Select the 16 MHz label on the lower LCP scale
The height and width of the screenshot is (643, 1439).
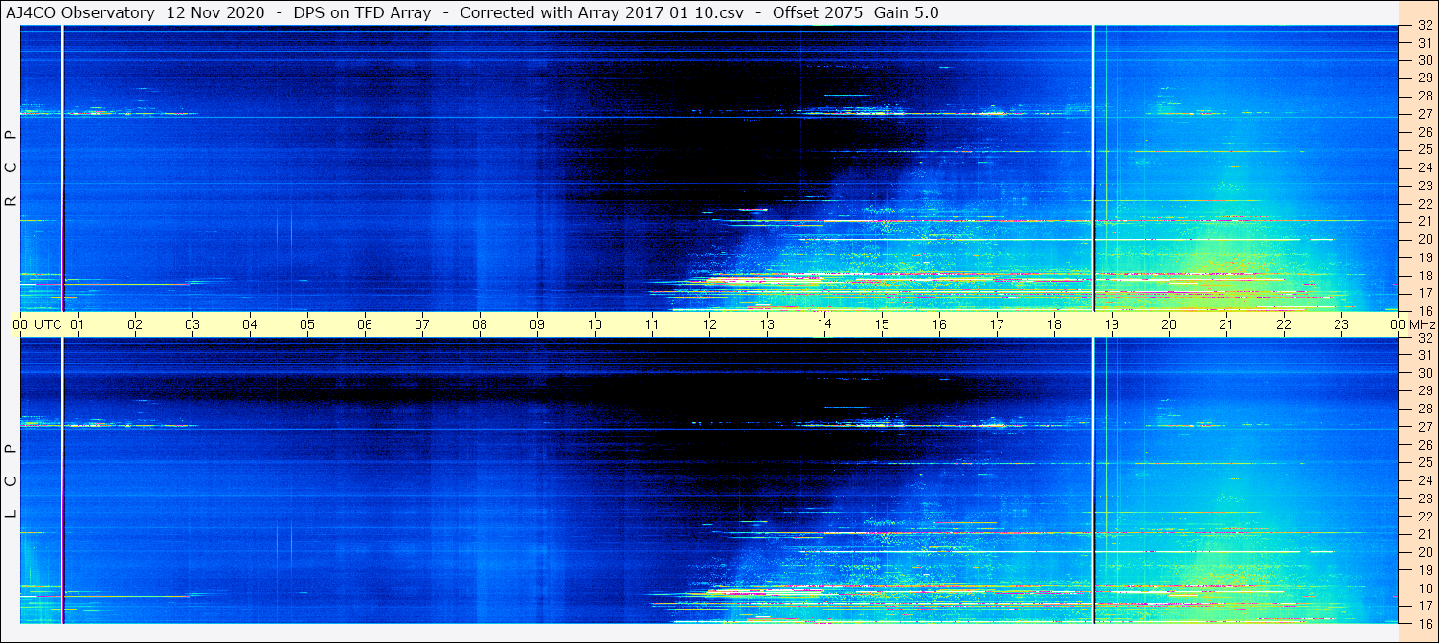(x=1424, y=623)
